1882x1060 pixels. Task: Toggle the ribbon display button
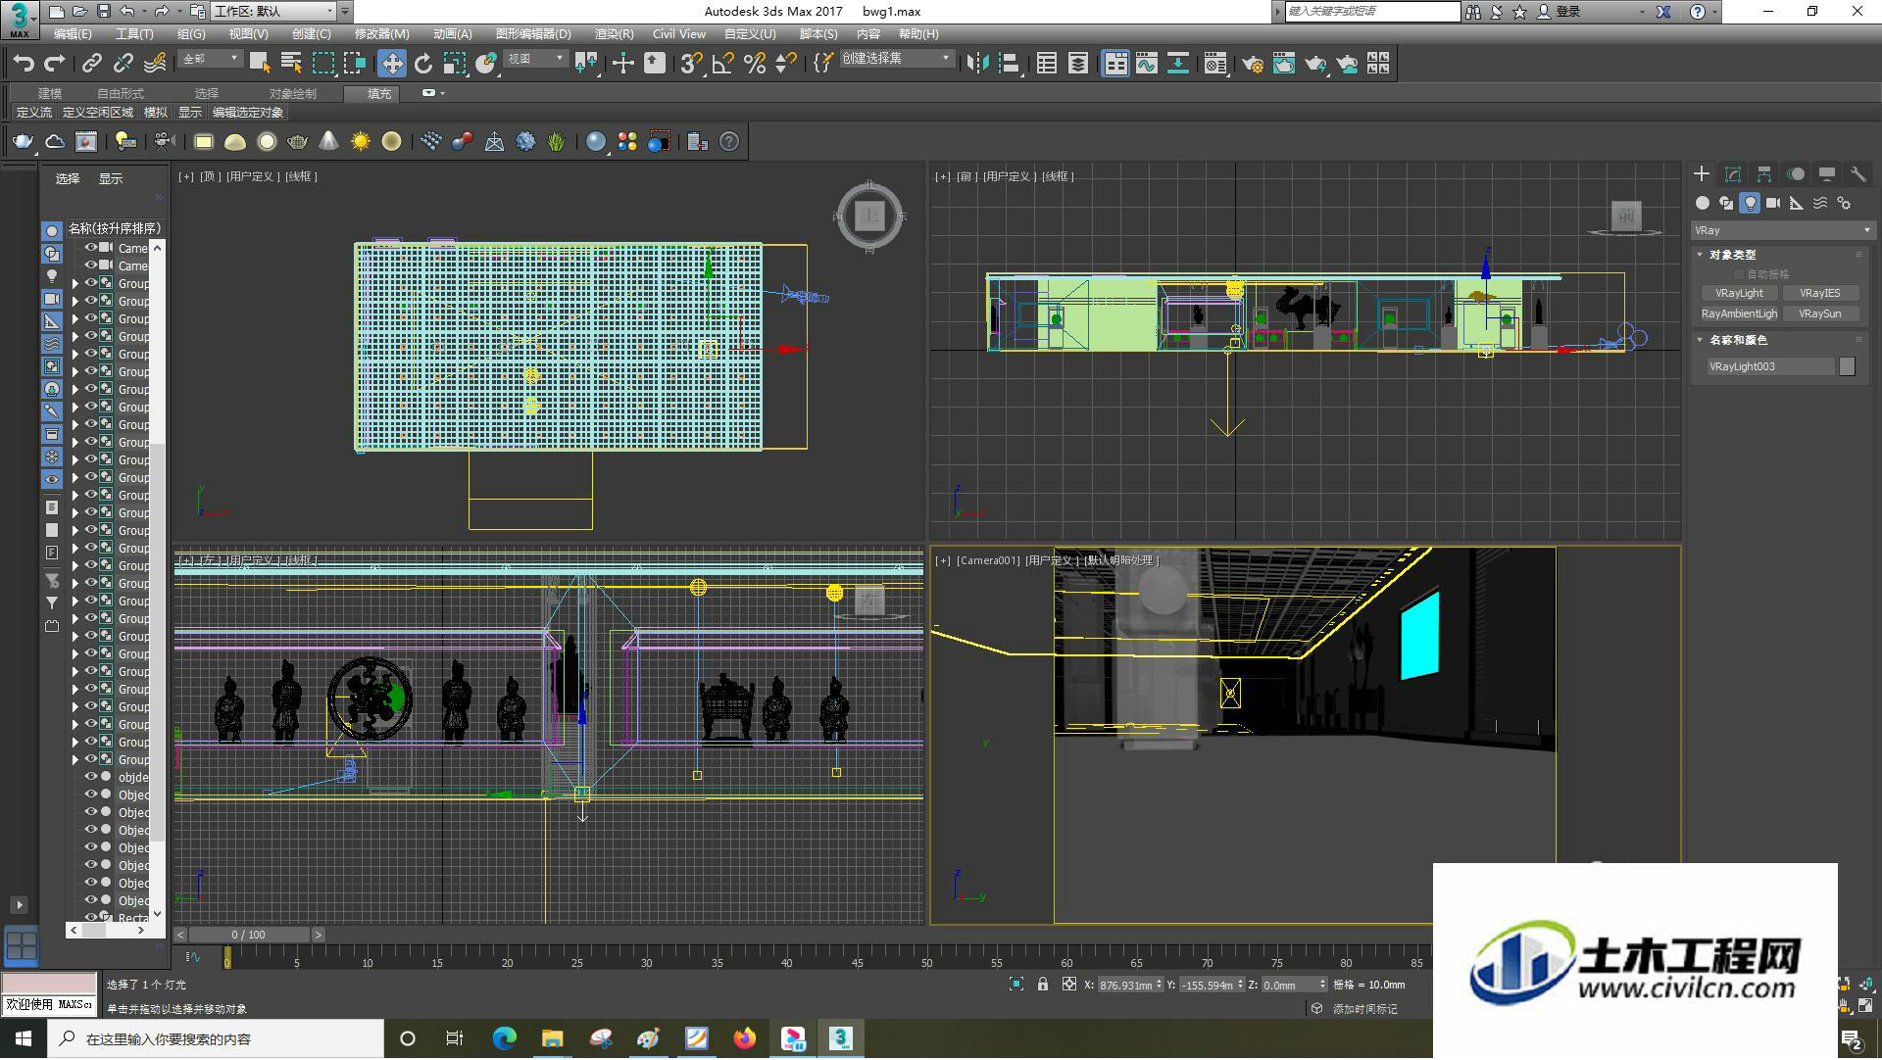tap(1115, 64)
